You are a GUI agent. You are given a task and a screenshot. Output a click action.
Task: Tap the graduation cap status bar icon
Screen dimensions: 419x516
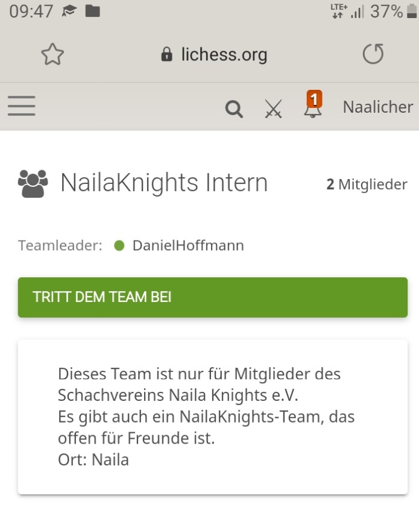(69, 11)
